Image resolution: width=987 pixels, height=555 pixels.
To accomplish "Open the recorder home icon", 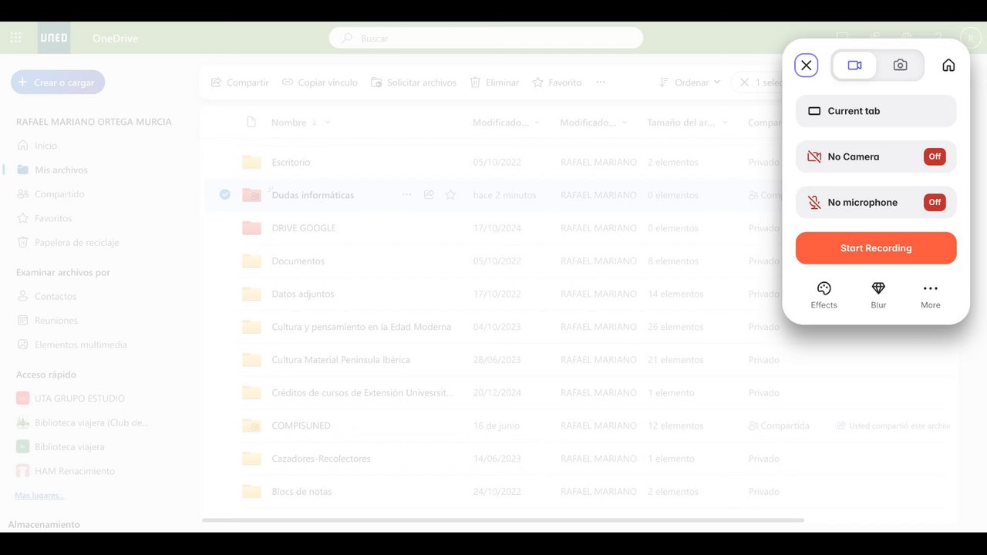I will coord(948,66).
